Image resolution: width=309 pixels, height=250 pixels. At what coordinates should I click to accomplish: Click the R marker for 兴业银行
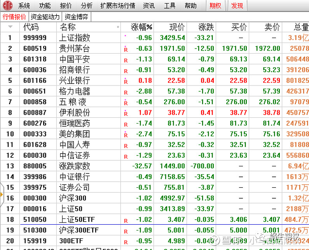coord(126,81)
